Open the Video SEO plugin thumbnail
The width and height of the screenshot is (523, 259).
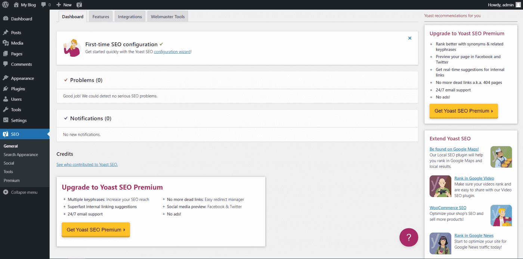coord(440,186)
